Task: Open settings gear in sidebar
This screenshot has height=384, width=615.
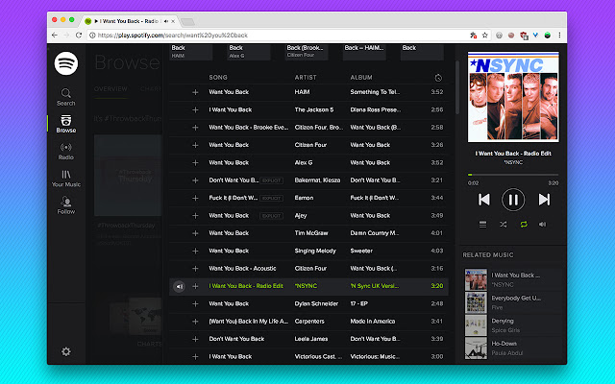Action: point(66,351)
